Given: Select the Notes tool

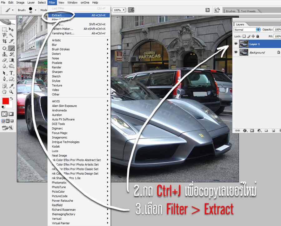Looking at the screenshot, I should [4, 86].
